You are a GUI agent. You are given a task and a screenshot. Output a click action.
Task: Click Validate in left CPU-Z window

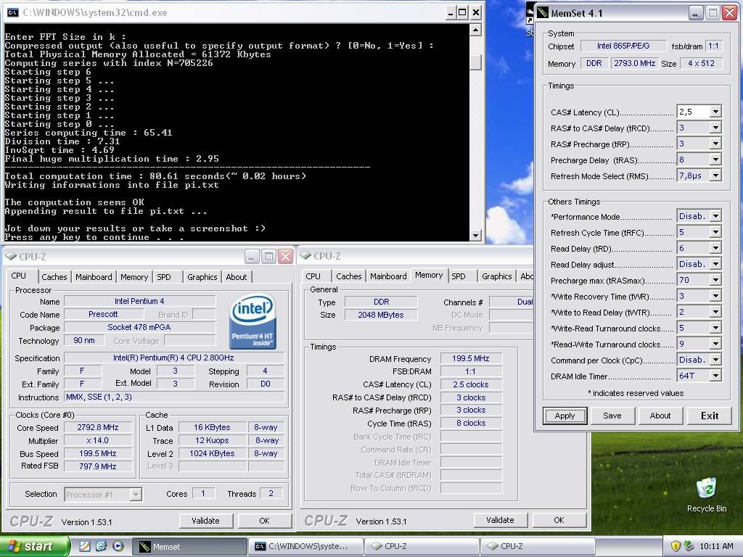[x=205, y=521]
